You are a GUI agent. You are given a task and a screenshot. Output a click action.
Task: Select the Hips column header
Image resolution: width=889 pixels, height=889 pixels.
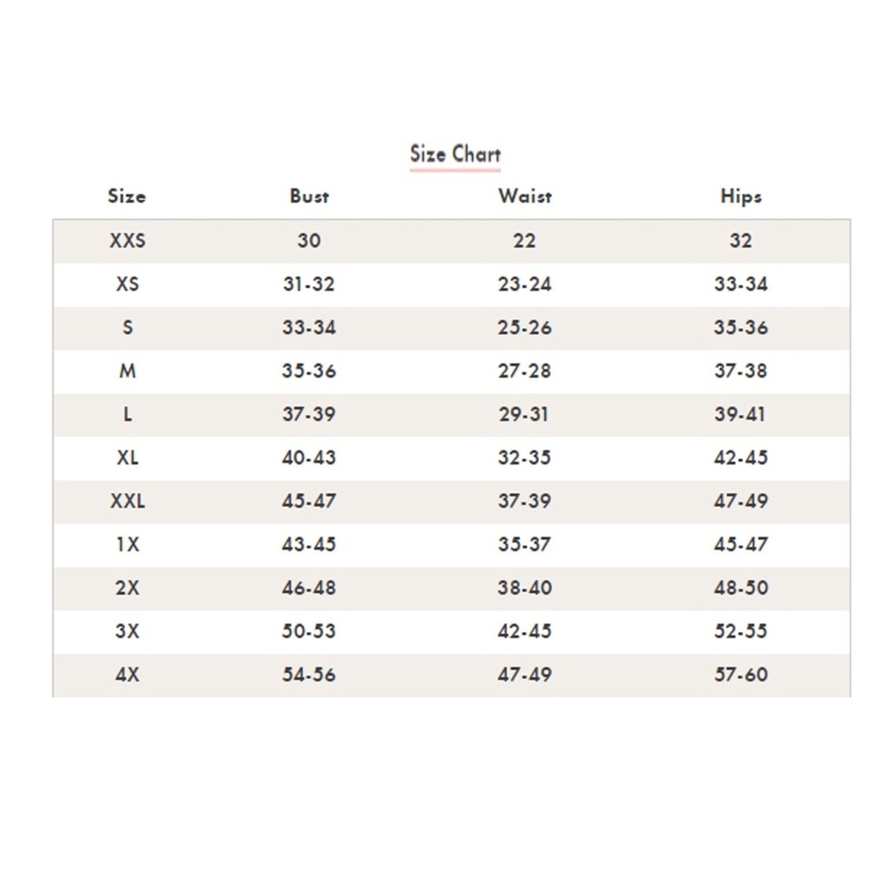[x=741, y=196]
